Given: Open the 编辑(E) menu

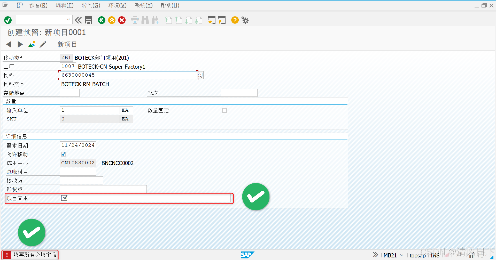Looking at the screenshot, I should [65, 5].
